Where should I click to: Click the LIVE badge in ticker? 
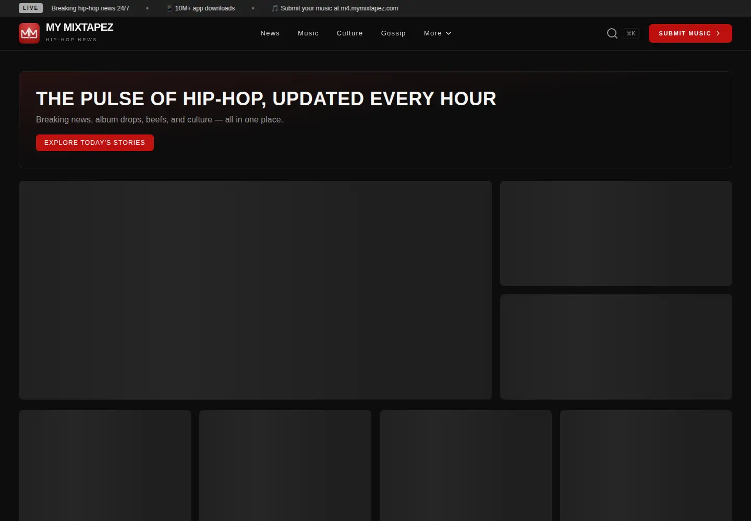[x=31, y=8]
